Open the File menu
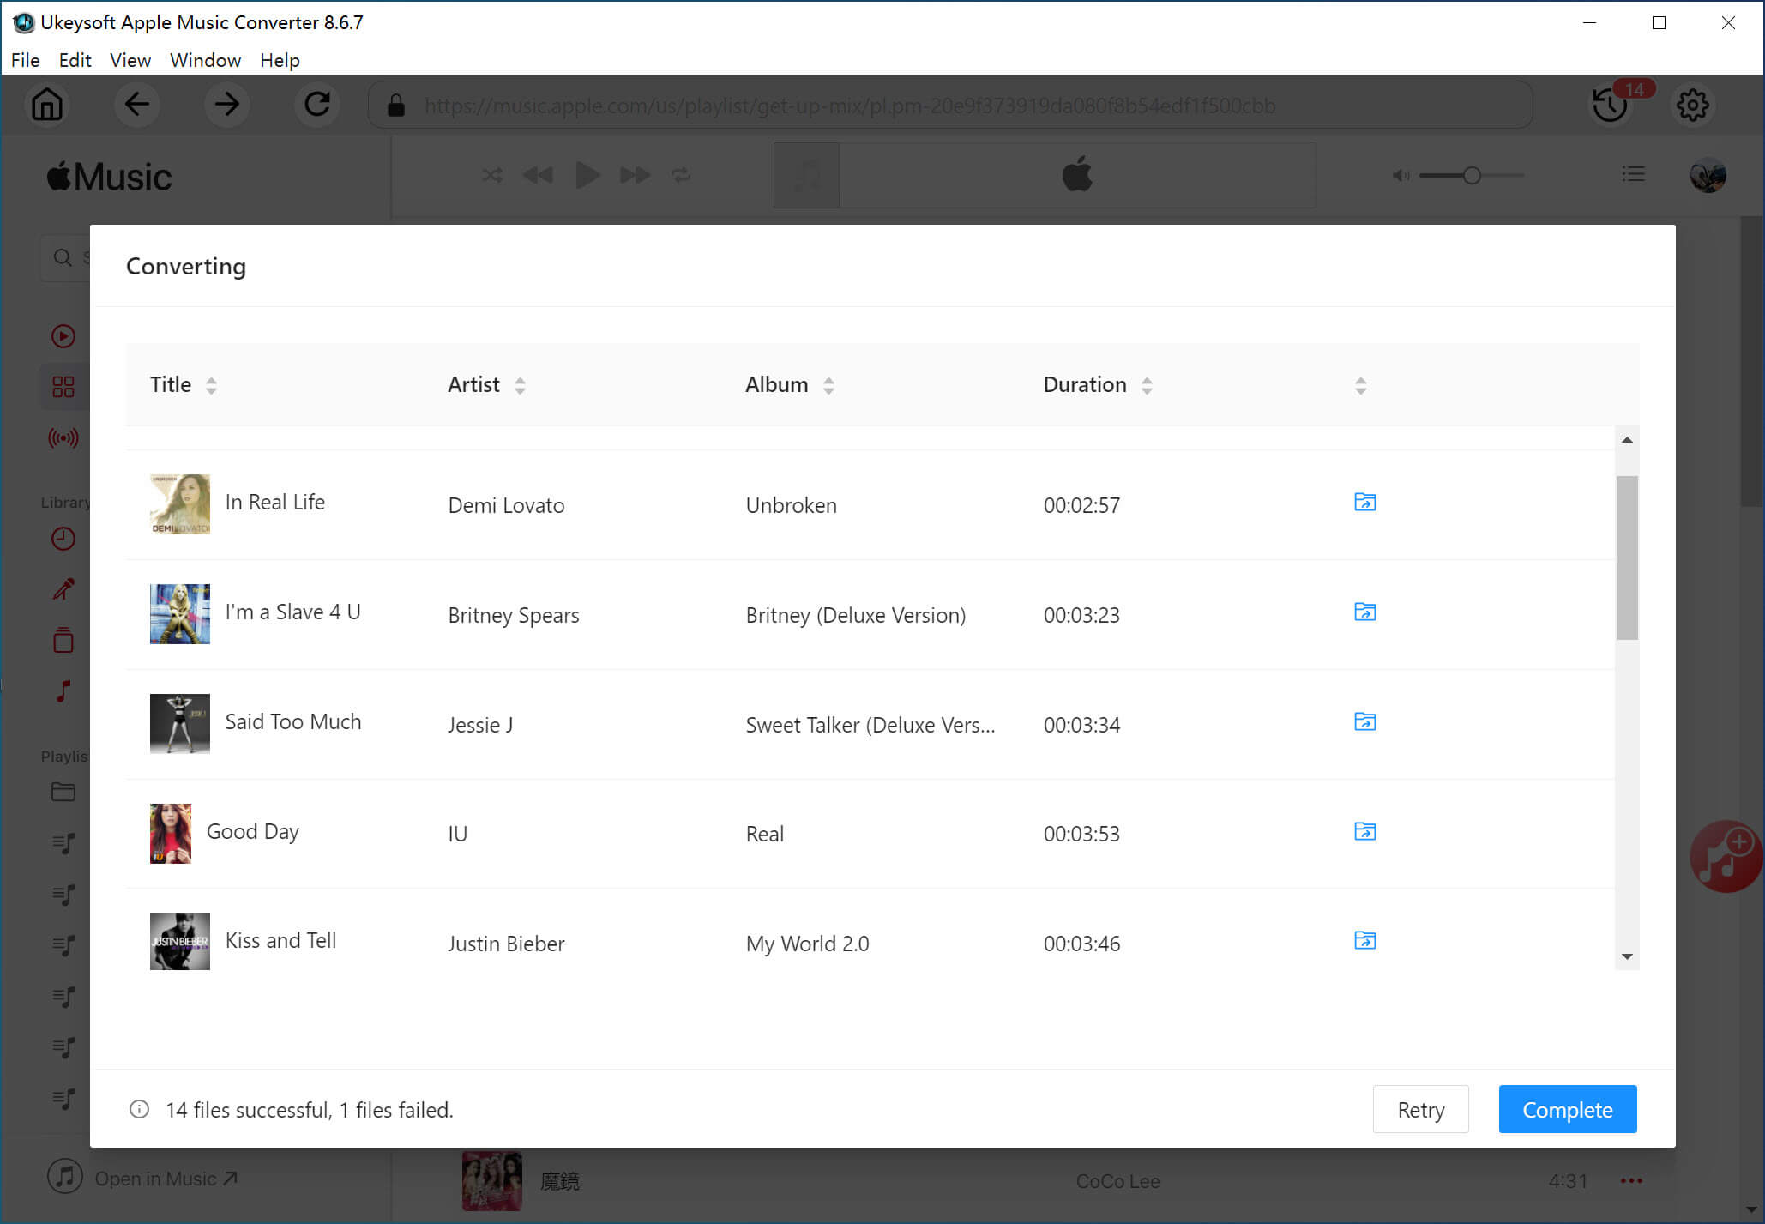Viewport: 1765px width, 1224px height. [23, 59]
